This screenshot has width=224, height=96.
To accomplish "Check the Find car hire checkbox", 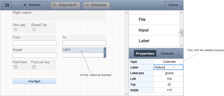I will tap(34, 67).
